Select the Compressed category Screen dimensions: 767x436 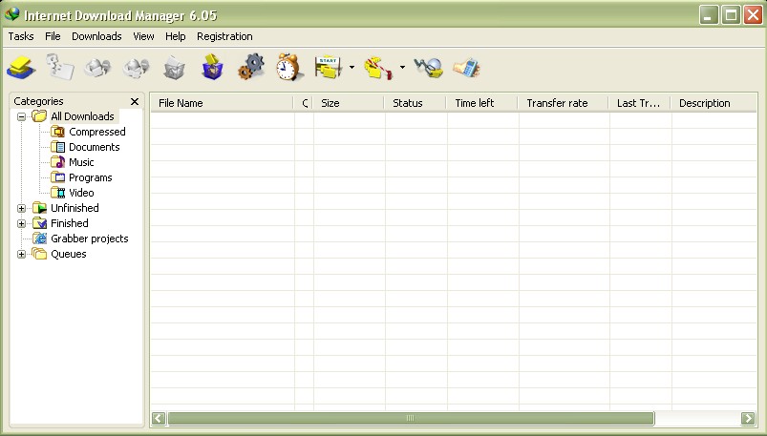click(96, 132)
